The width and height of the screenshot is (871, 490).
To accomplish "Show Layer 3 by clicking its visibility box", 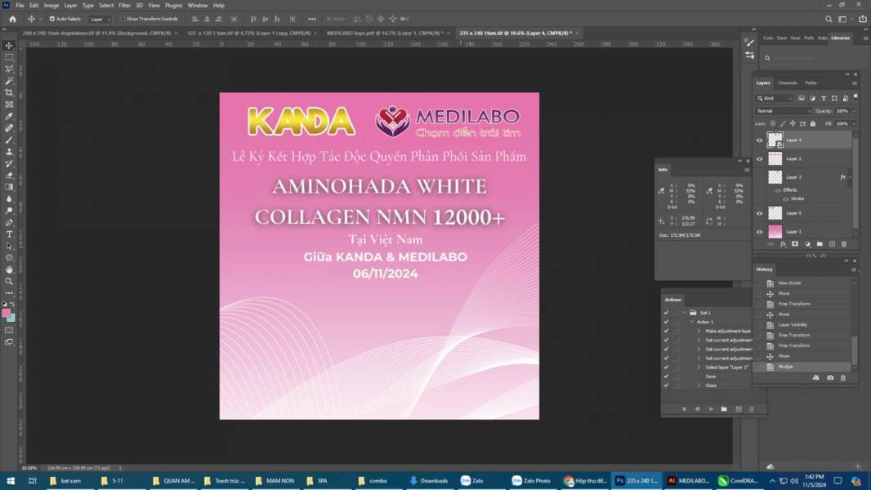I will (x=759, y=177).
